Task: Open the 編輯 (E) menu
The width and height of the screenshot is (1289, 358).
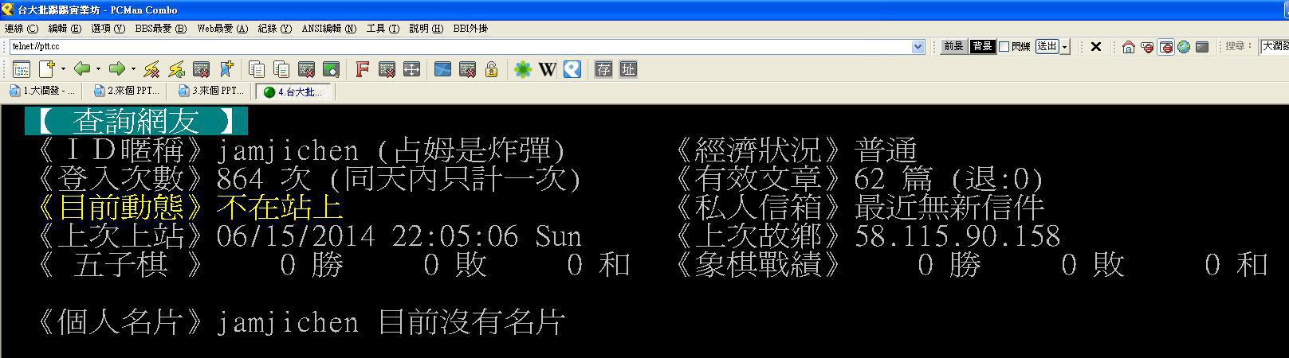Action: (x=65, y=29)
